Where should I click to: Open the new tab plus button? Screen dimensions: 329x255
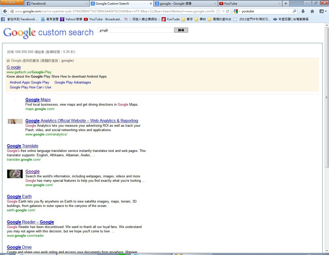click(x=286, y=4)
